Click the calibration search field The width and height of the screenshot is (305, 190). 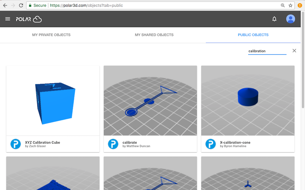click(267, 51)
